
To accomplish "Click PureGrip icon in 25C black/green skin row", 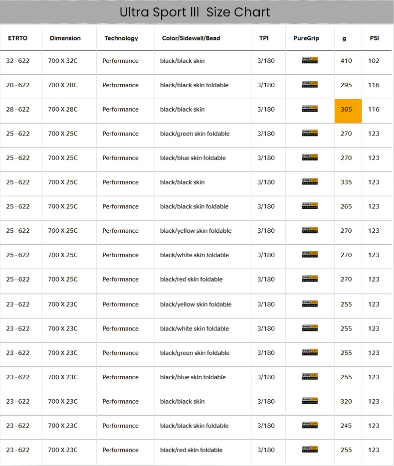I will pyautogui.click(x=310, y=133).
